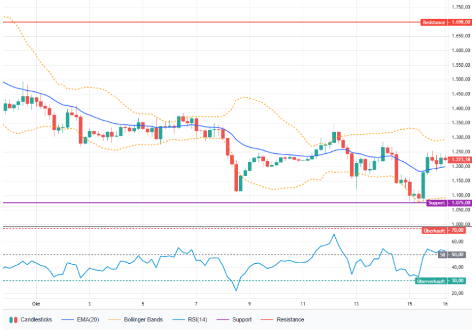
Task: Click the 60,00 RSI axis label
Action: [x=457, y=242]
